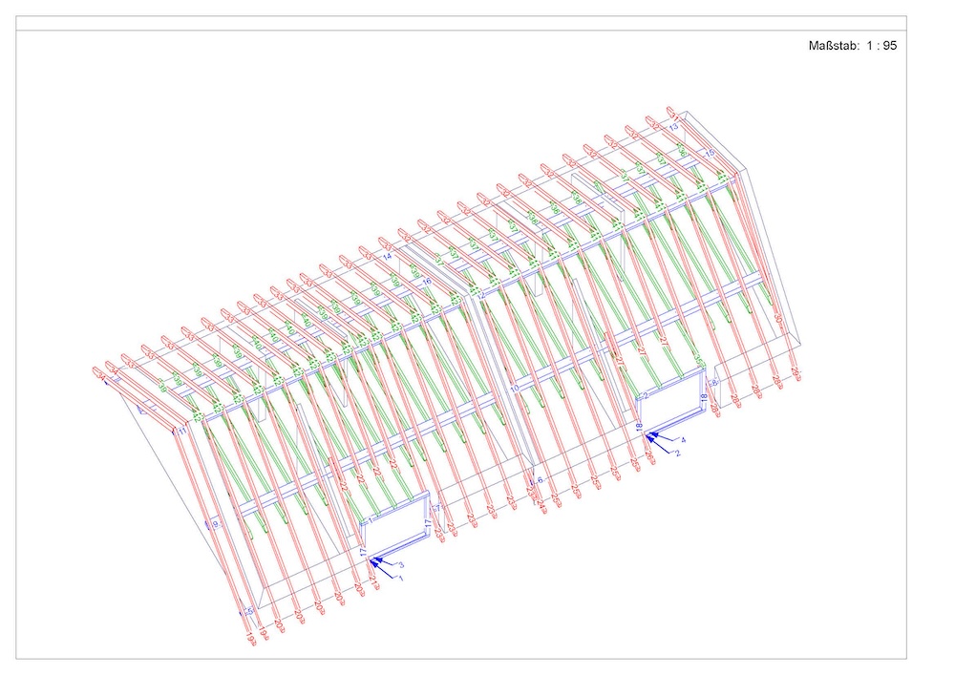Click blue ridge label 12
The width and height of the screenshot is (955, 675).
click(481, 298)
